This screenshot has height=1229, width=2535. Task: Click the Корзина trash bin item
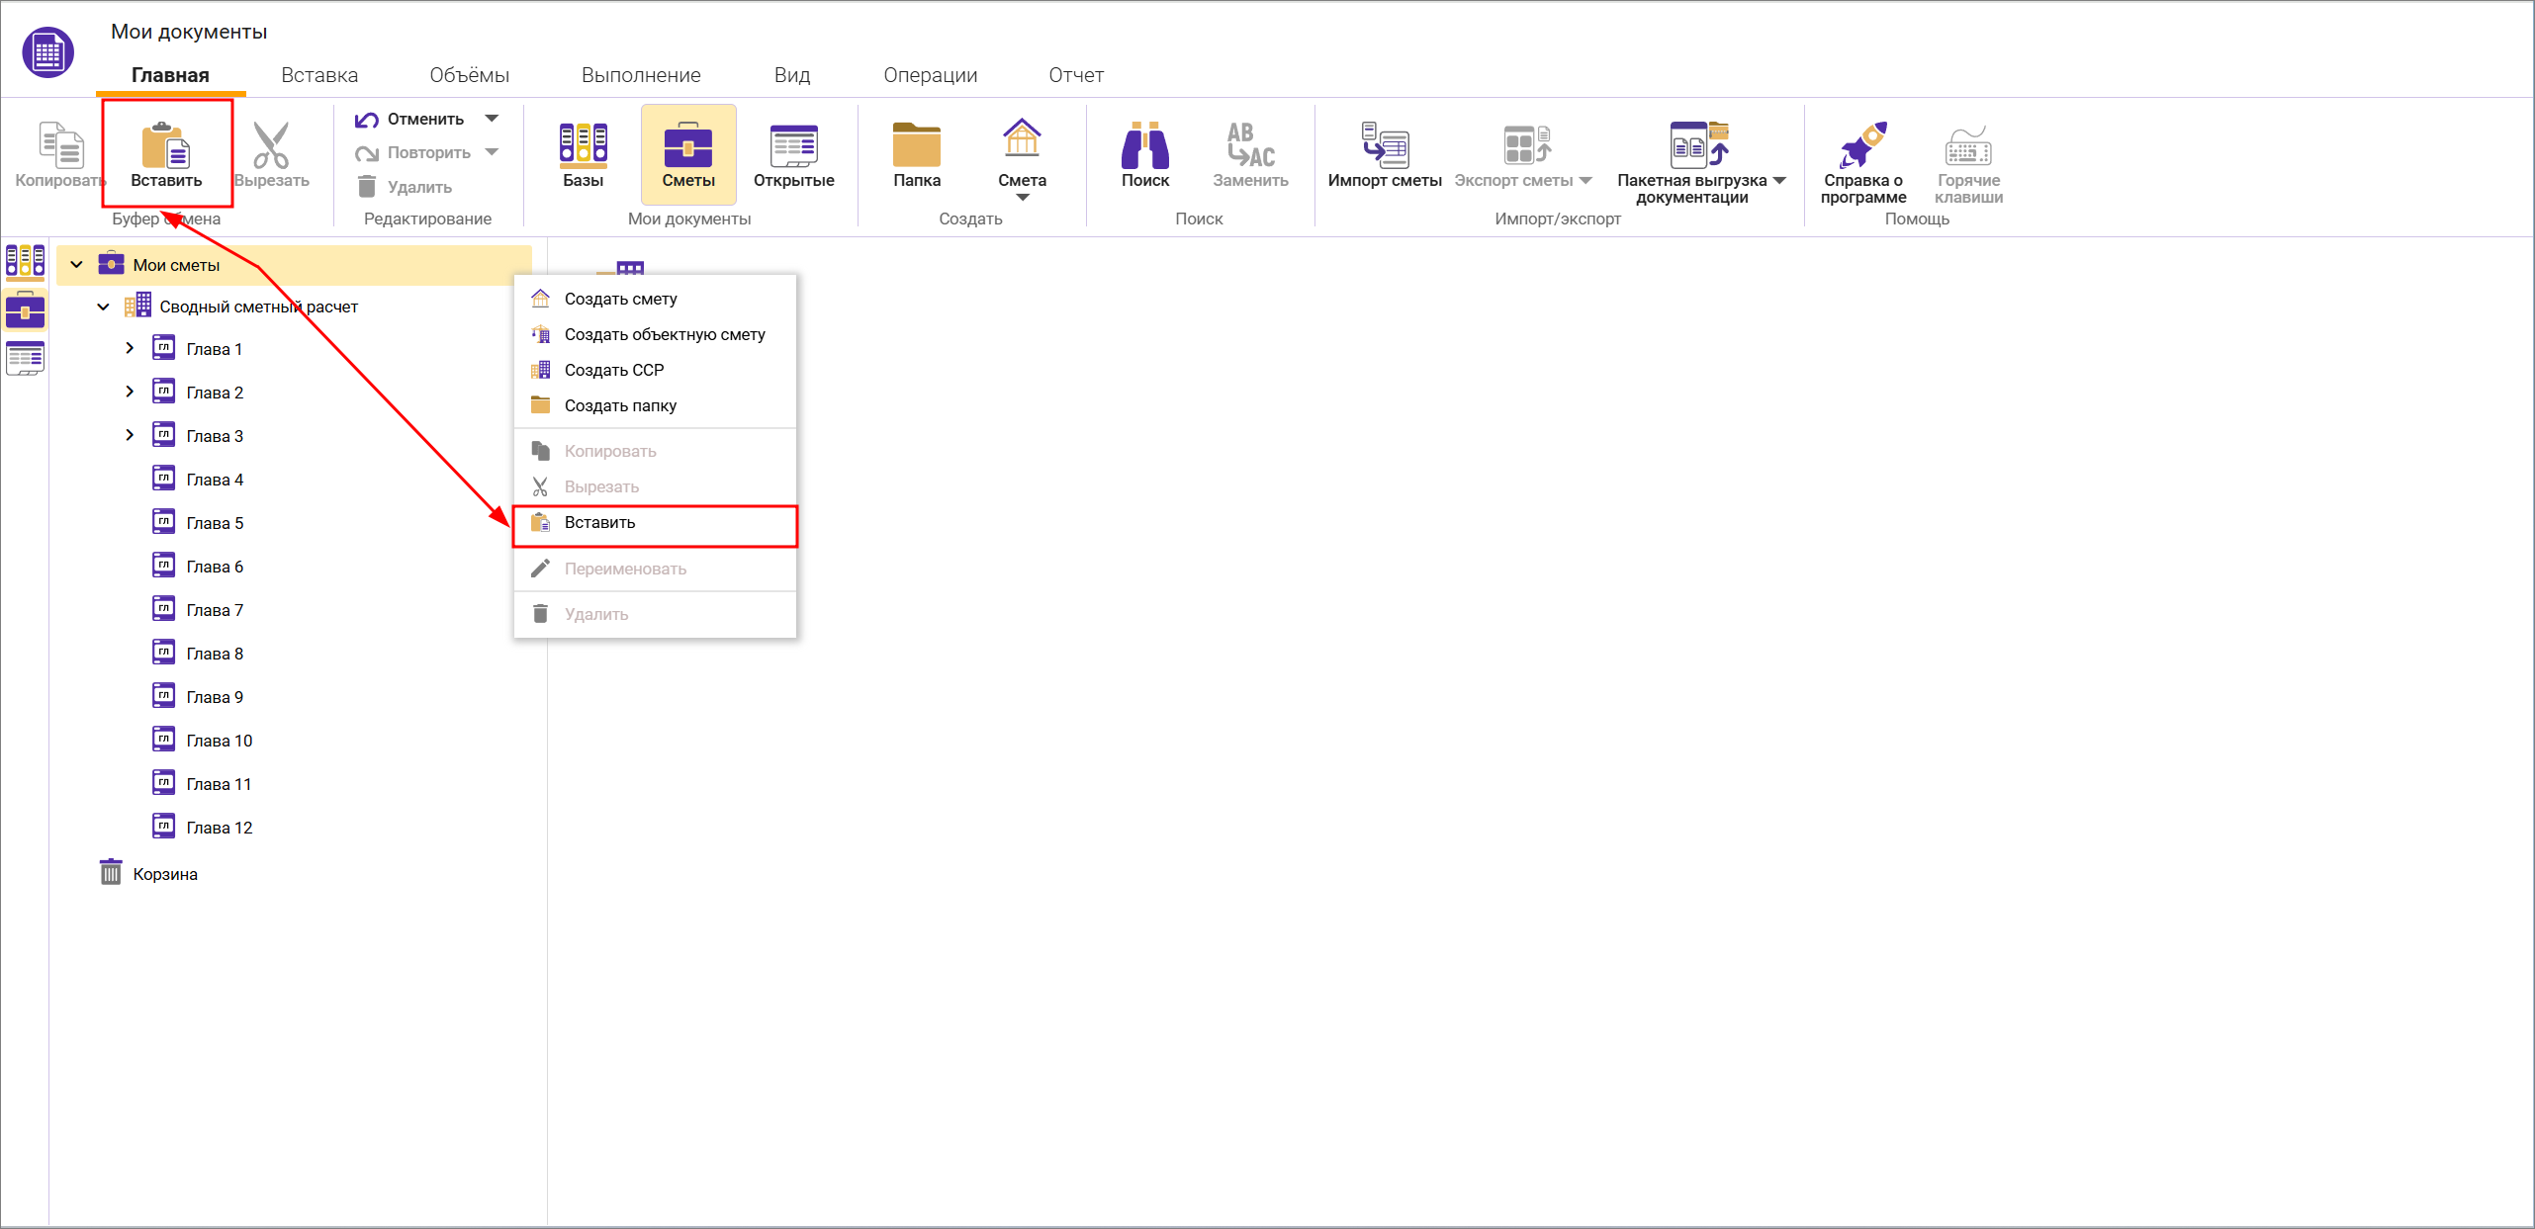164,874
